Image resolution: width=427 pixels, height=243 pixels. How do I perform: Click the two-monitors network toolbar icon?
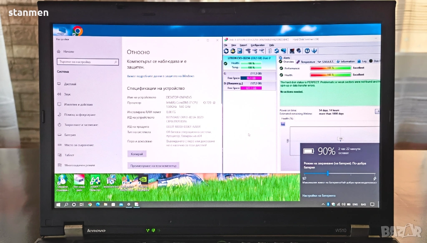(x=284, y=51)
